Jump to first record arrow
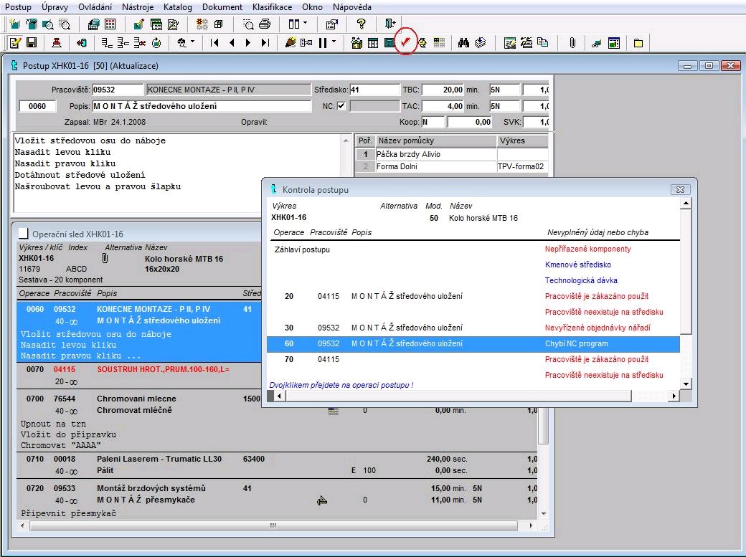Image resolution: width=746 pixels, height=557 pixels. (x=214, y=43)
